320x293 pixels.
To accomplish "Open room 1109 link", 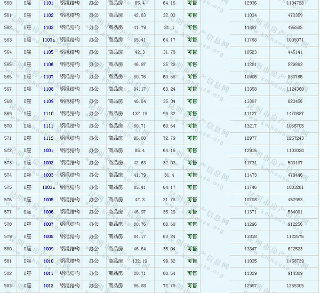I will [49, 101].
